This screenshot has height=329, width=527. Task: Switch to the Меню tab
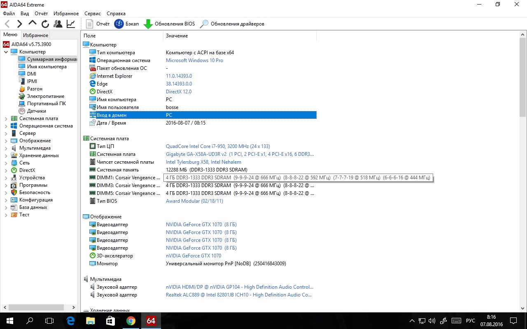[10, 35]
